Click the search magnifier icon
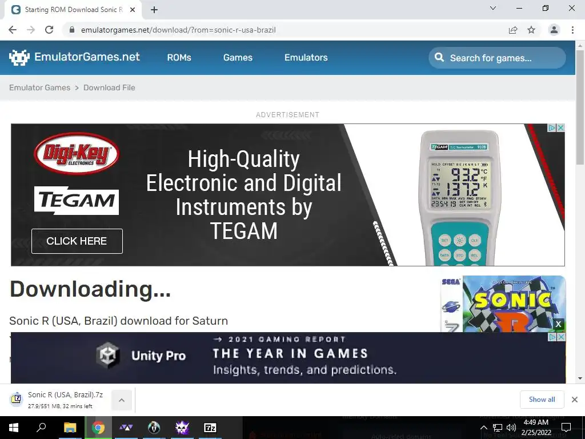 [439, 58]
